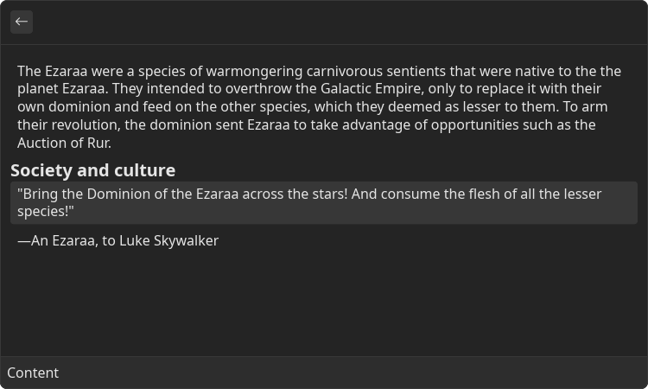The height and width of the screenshot is (389, 648).
Task: Click the empty area below the attribution line
Action: click(x=324, y=303)
